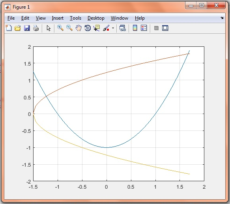Print the figure with the printer icon
Image resolution: width=230 pixels, height=204 pixels.
[x=36, y=28]
